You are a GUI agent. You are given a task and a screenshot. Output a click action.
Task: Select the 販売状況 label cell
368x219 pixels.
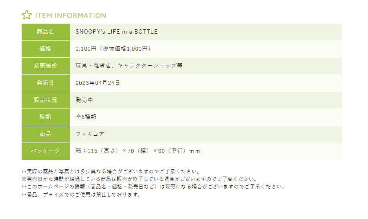click(x=45, y=100)
